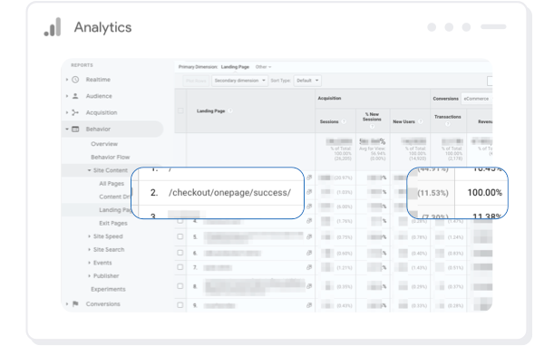Select Behavior Flow report
544x346 pixels.
point(111,157)
